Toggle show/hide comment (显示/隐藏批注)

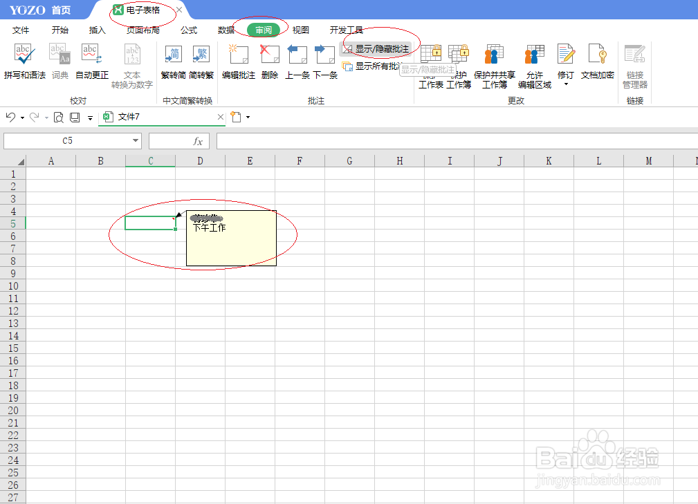pyautogui.click(x=376, y=49)
